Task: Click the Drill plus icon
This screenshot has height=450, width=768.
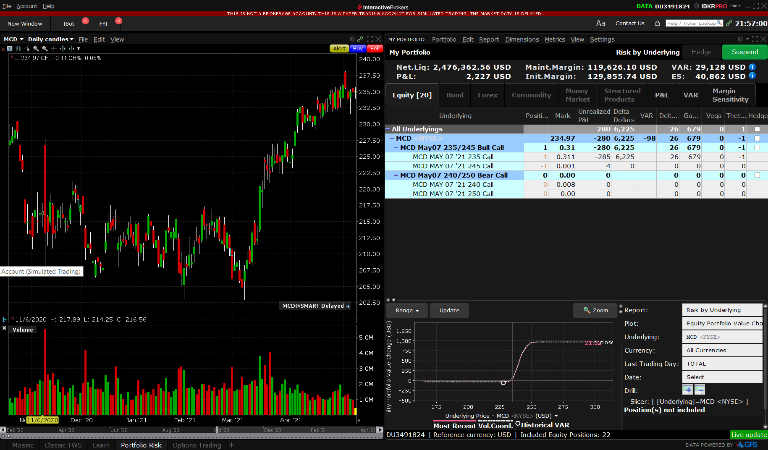Action: [687, 390]
